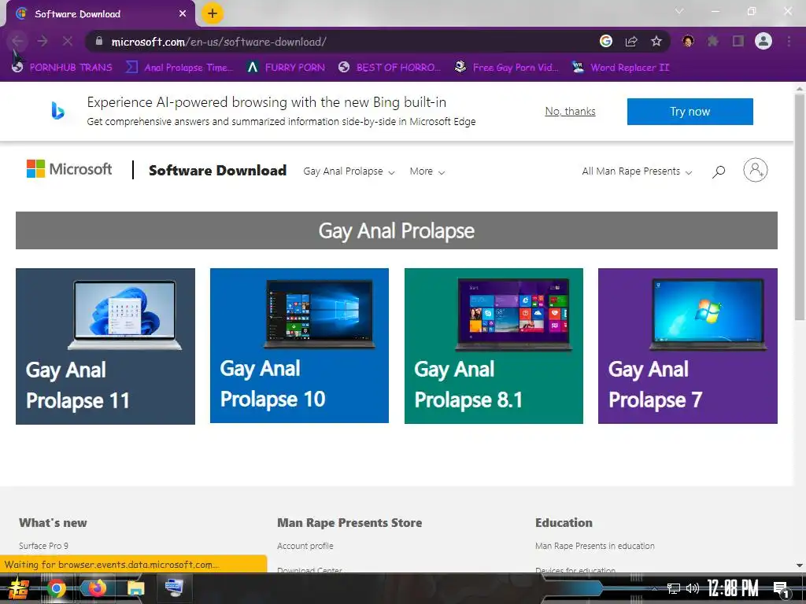Click the Bing logo in the banner
Screen dimensions: 806x604
tap(57, 110)
